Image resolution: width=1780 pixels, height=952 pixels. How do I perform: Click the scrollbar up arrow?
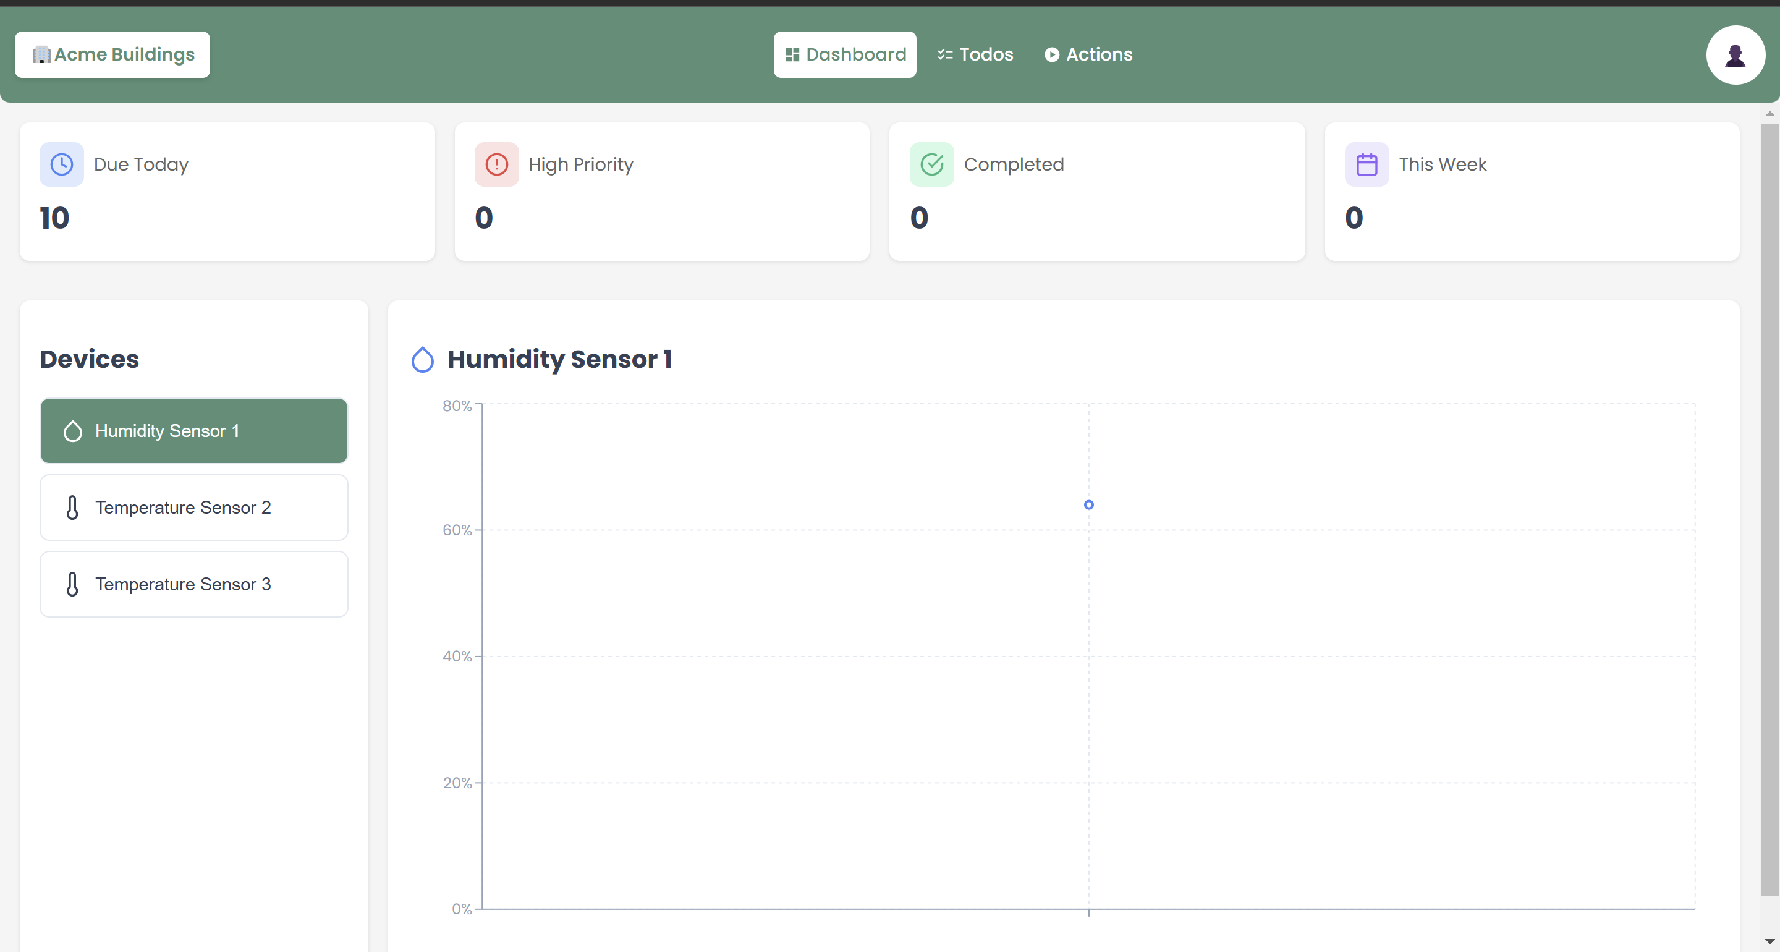click(1769, 114)
